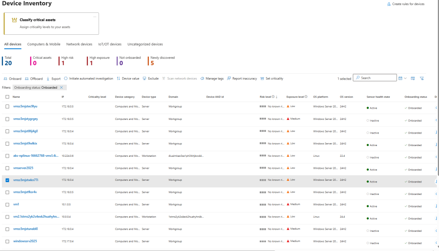
Task: Uncheck the vmss5mjstwkm77i row checkbox
Action: (7, 180)
